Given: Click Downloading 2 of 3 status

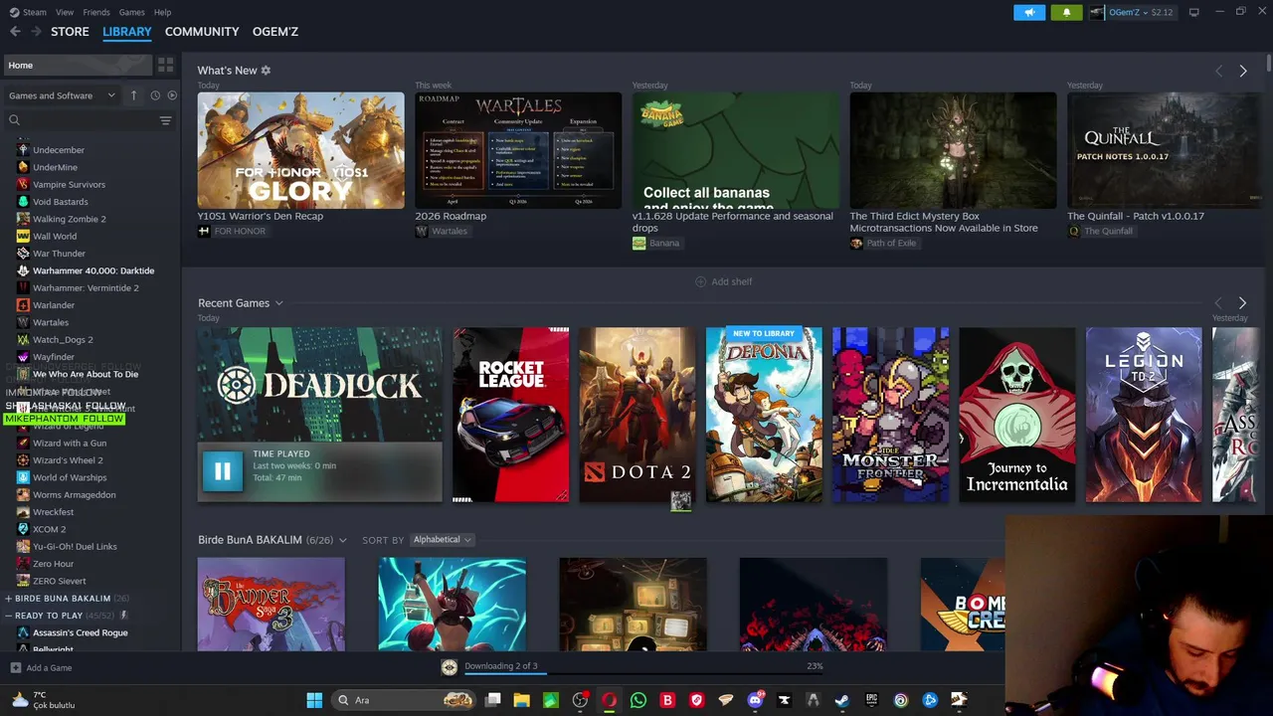Looking at the screenshot, I should pos(500,666).
